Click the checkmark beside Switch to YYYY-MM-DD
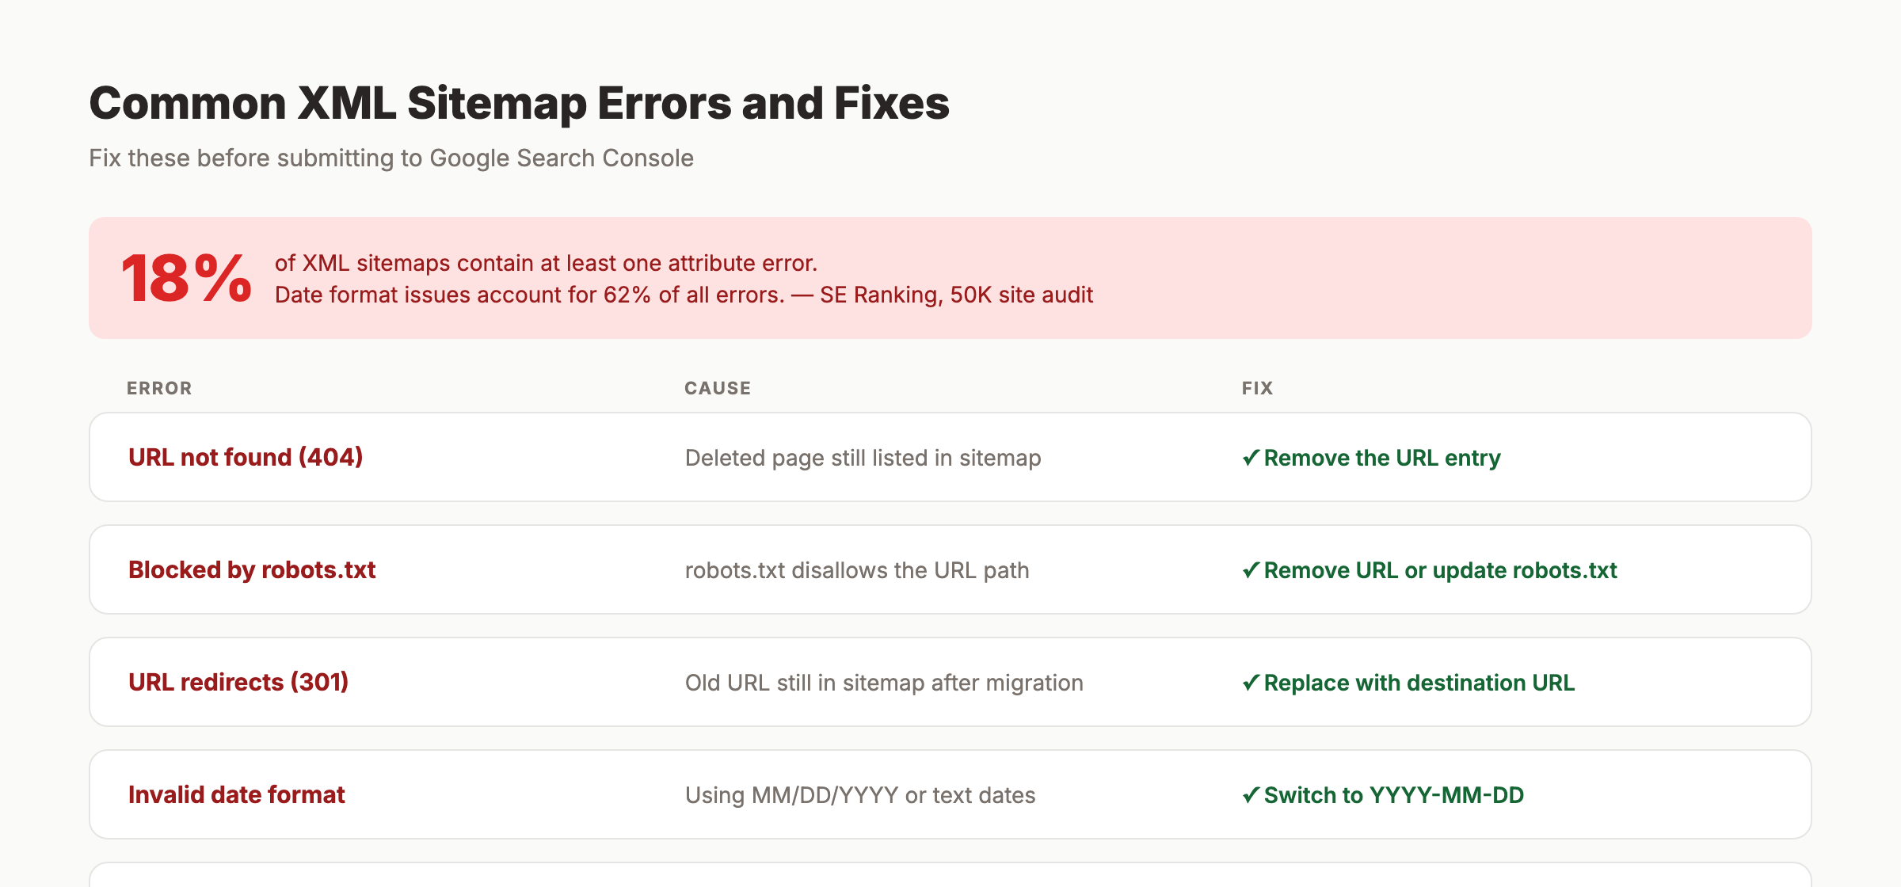 pos(1251,794)
